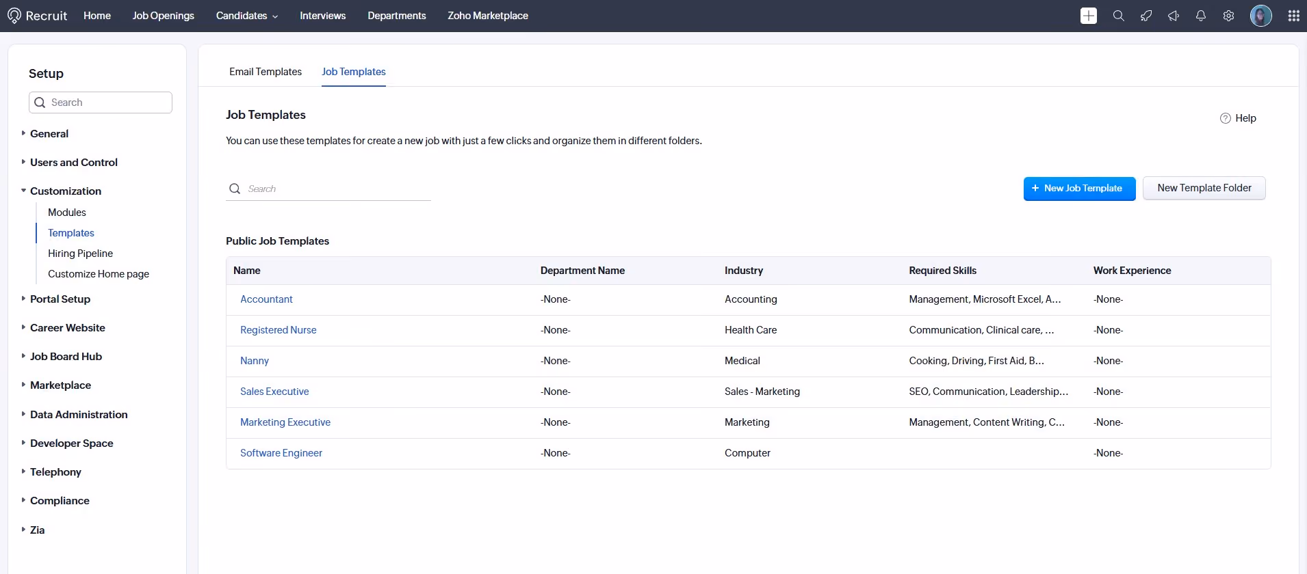
Task: Open Job Openings in the top navigation
Action: coord(163,16)
